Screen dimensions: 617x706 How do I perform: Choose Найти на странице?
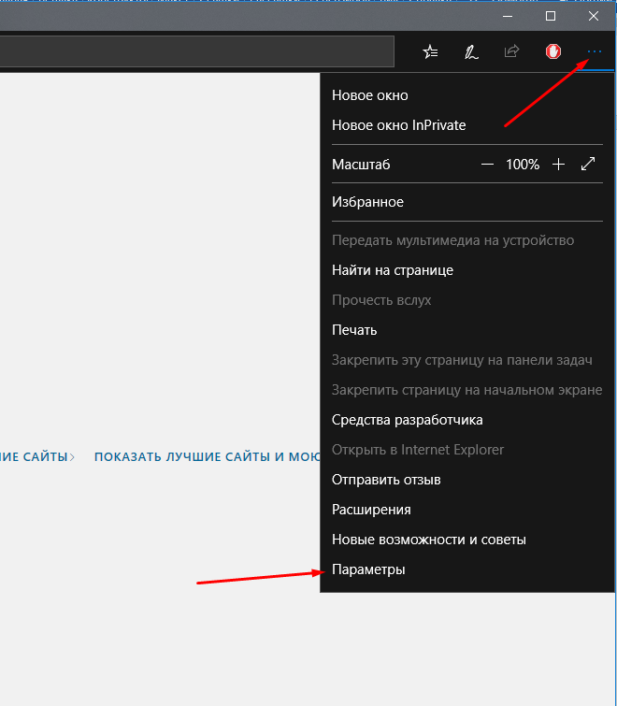(467, 270)
